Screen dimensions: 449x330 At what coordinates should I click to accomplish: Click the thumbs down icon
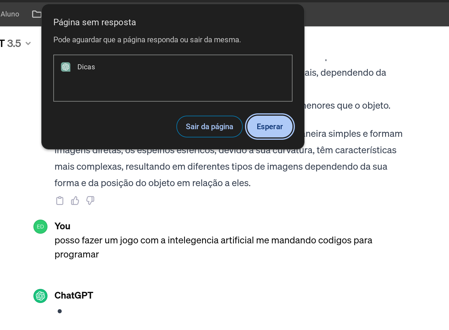[90, 201]
